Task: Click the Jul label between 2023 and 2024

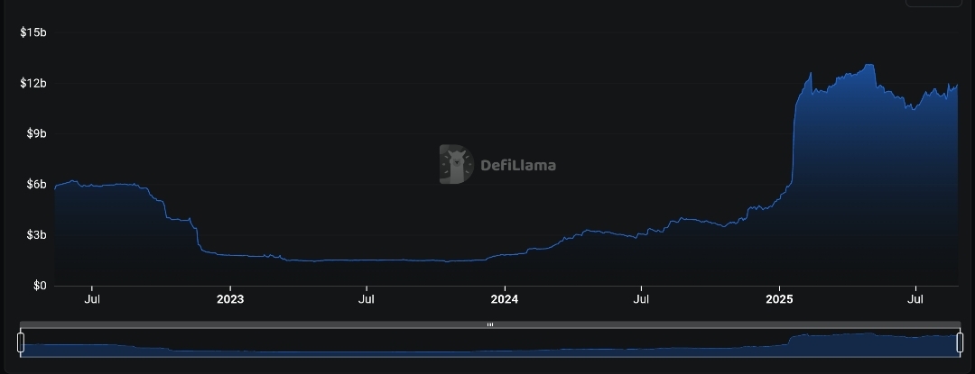Action: [x=367, y=299]
